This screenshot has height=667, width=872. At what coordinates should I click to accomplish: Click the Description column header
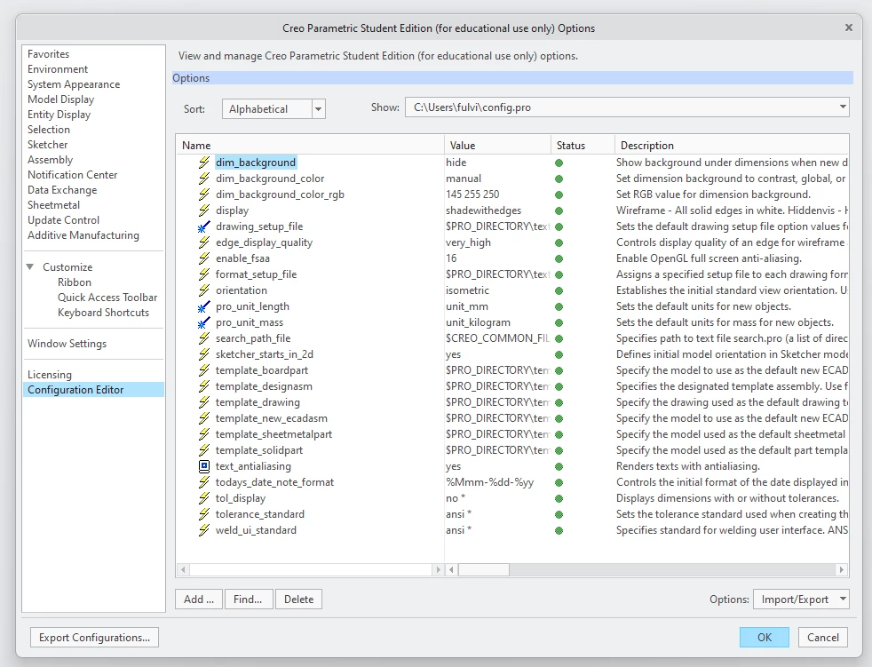(732, 145)
